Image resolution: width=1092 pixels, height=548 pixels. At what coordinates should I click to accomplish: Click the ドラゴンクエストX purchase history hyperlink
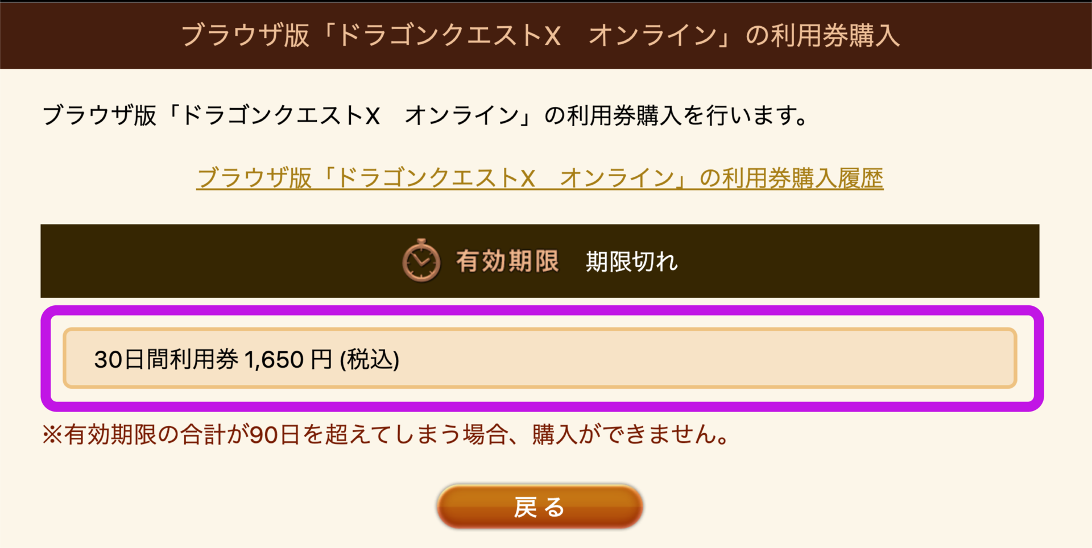click(540, 178)
